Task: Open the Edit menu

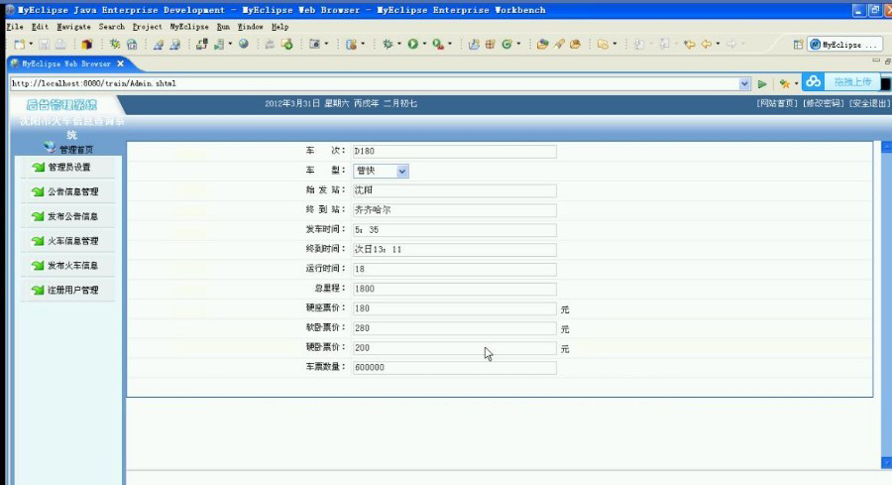Action: point(40,27)
